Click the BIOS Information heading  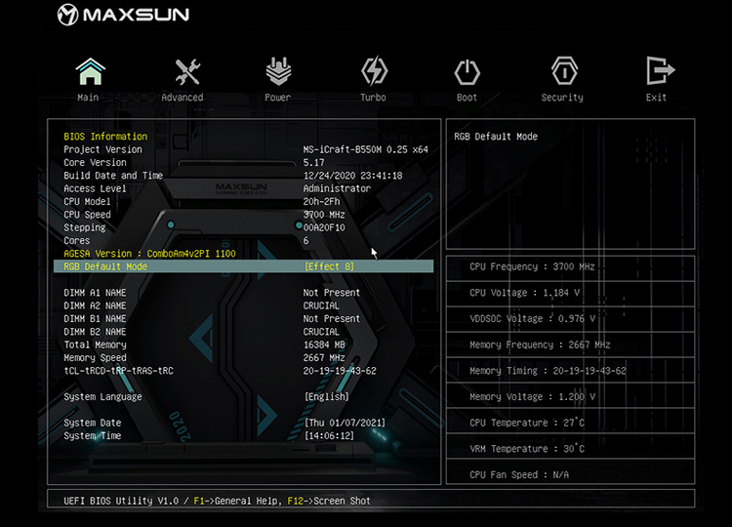(105, 137)
